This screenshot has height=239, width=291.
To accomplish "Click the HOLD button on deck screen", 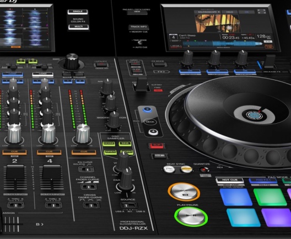I will tap(230, 12).
